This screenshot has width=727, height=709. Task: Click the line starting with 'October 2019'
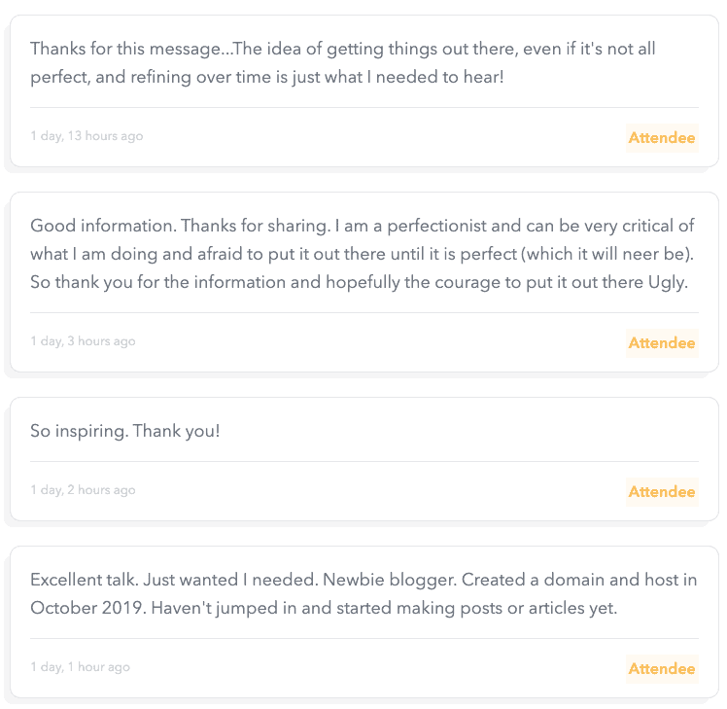[x=324, y=608]
